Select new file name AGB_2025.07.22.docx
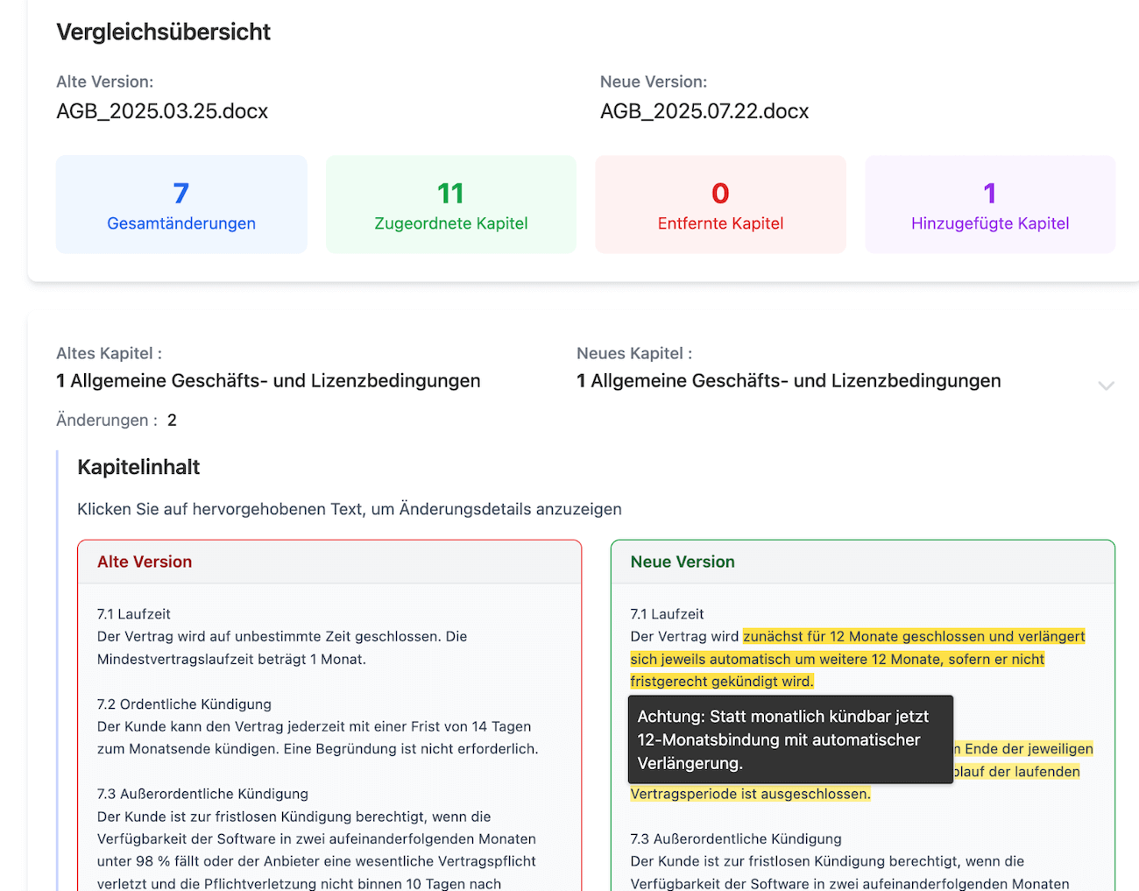Viewport: 1139px width, 891px height. [x=704, y=111]
